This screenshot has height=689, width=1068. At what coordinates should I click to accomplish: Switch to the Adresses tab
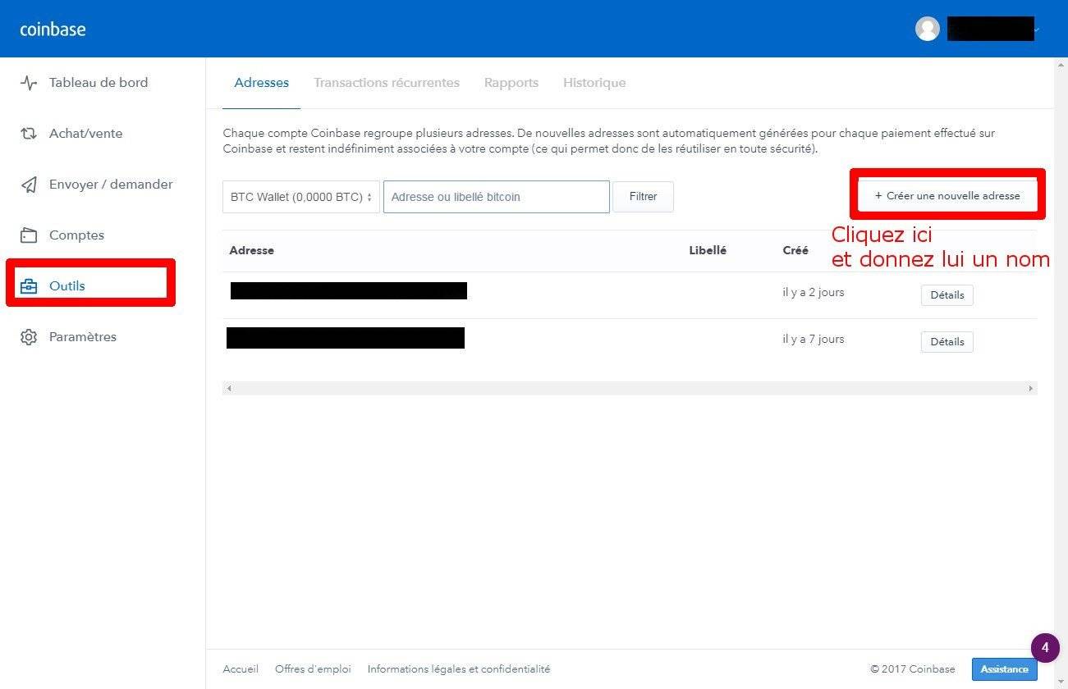[x=261, y=83]
